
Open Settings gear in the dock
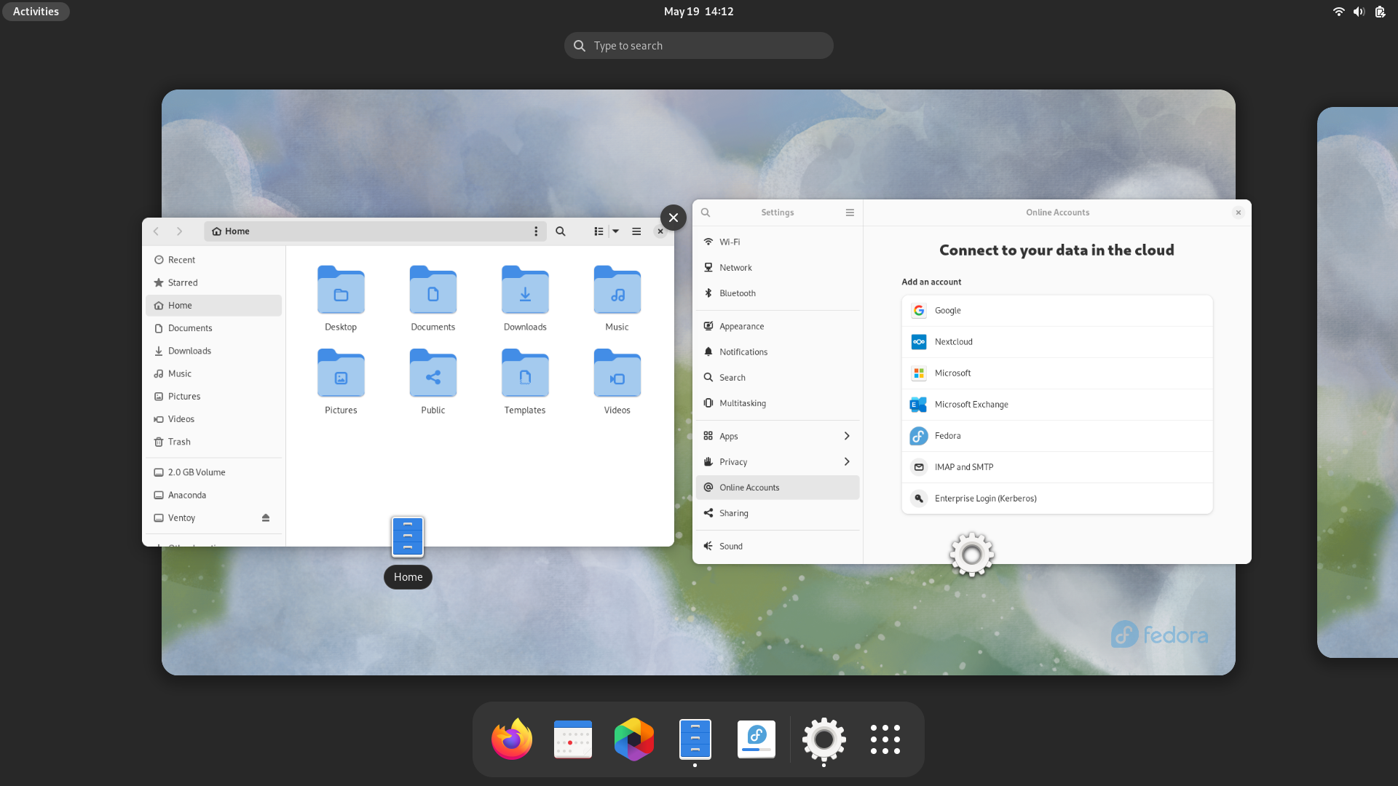coord(824,739)
